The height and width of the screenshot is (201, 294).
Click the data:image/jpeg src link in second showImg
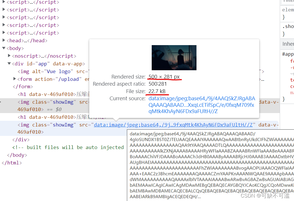tap(173, 125)
